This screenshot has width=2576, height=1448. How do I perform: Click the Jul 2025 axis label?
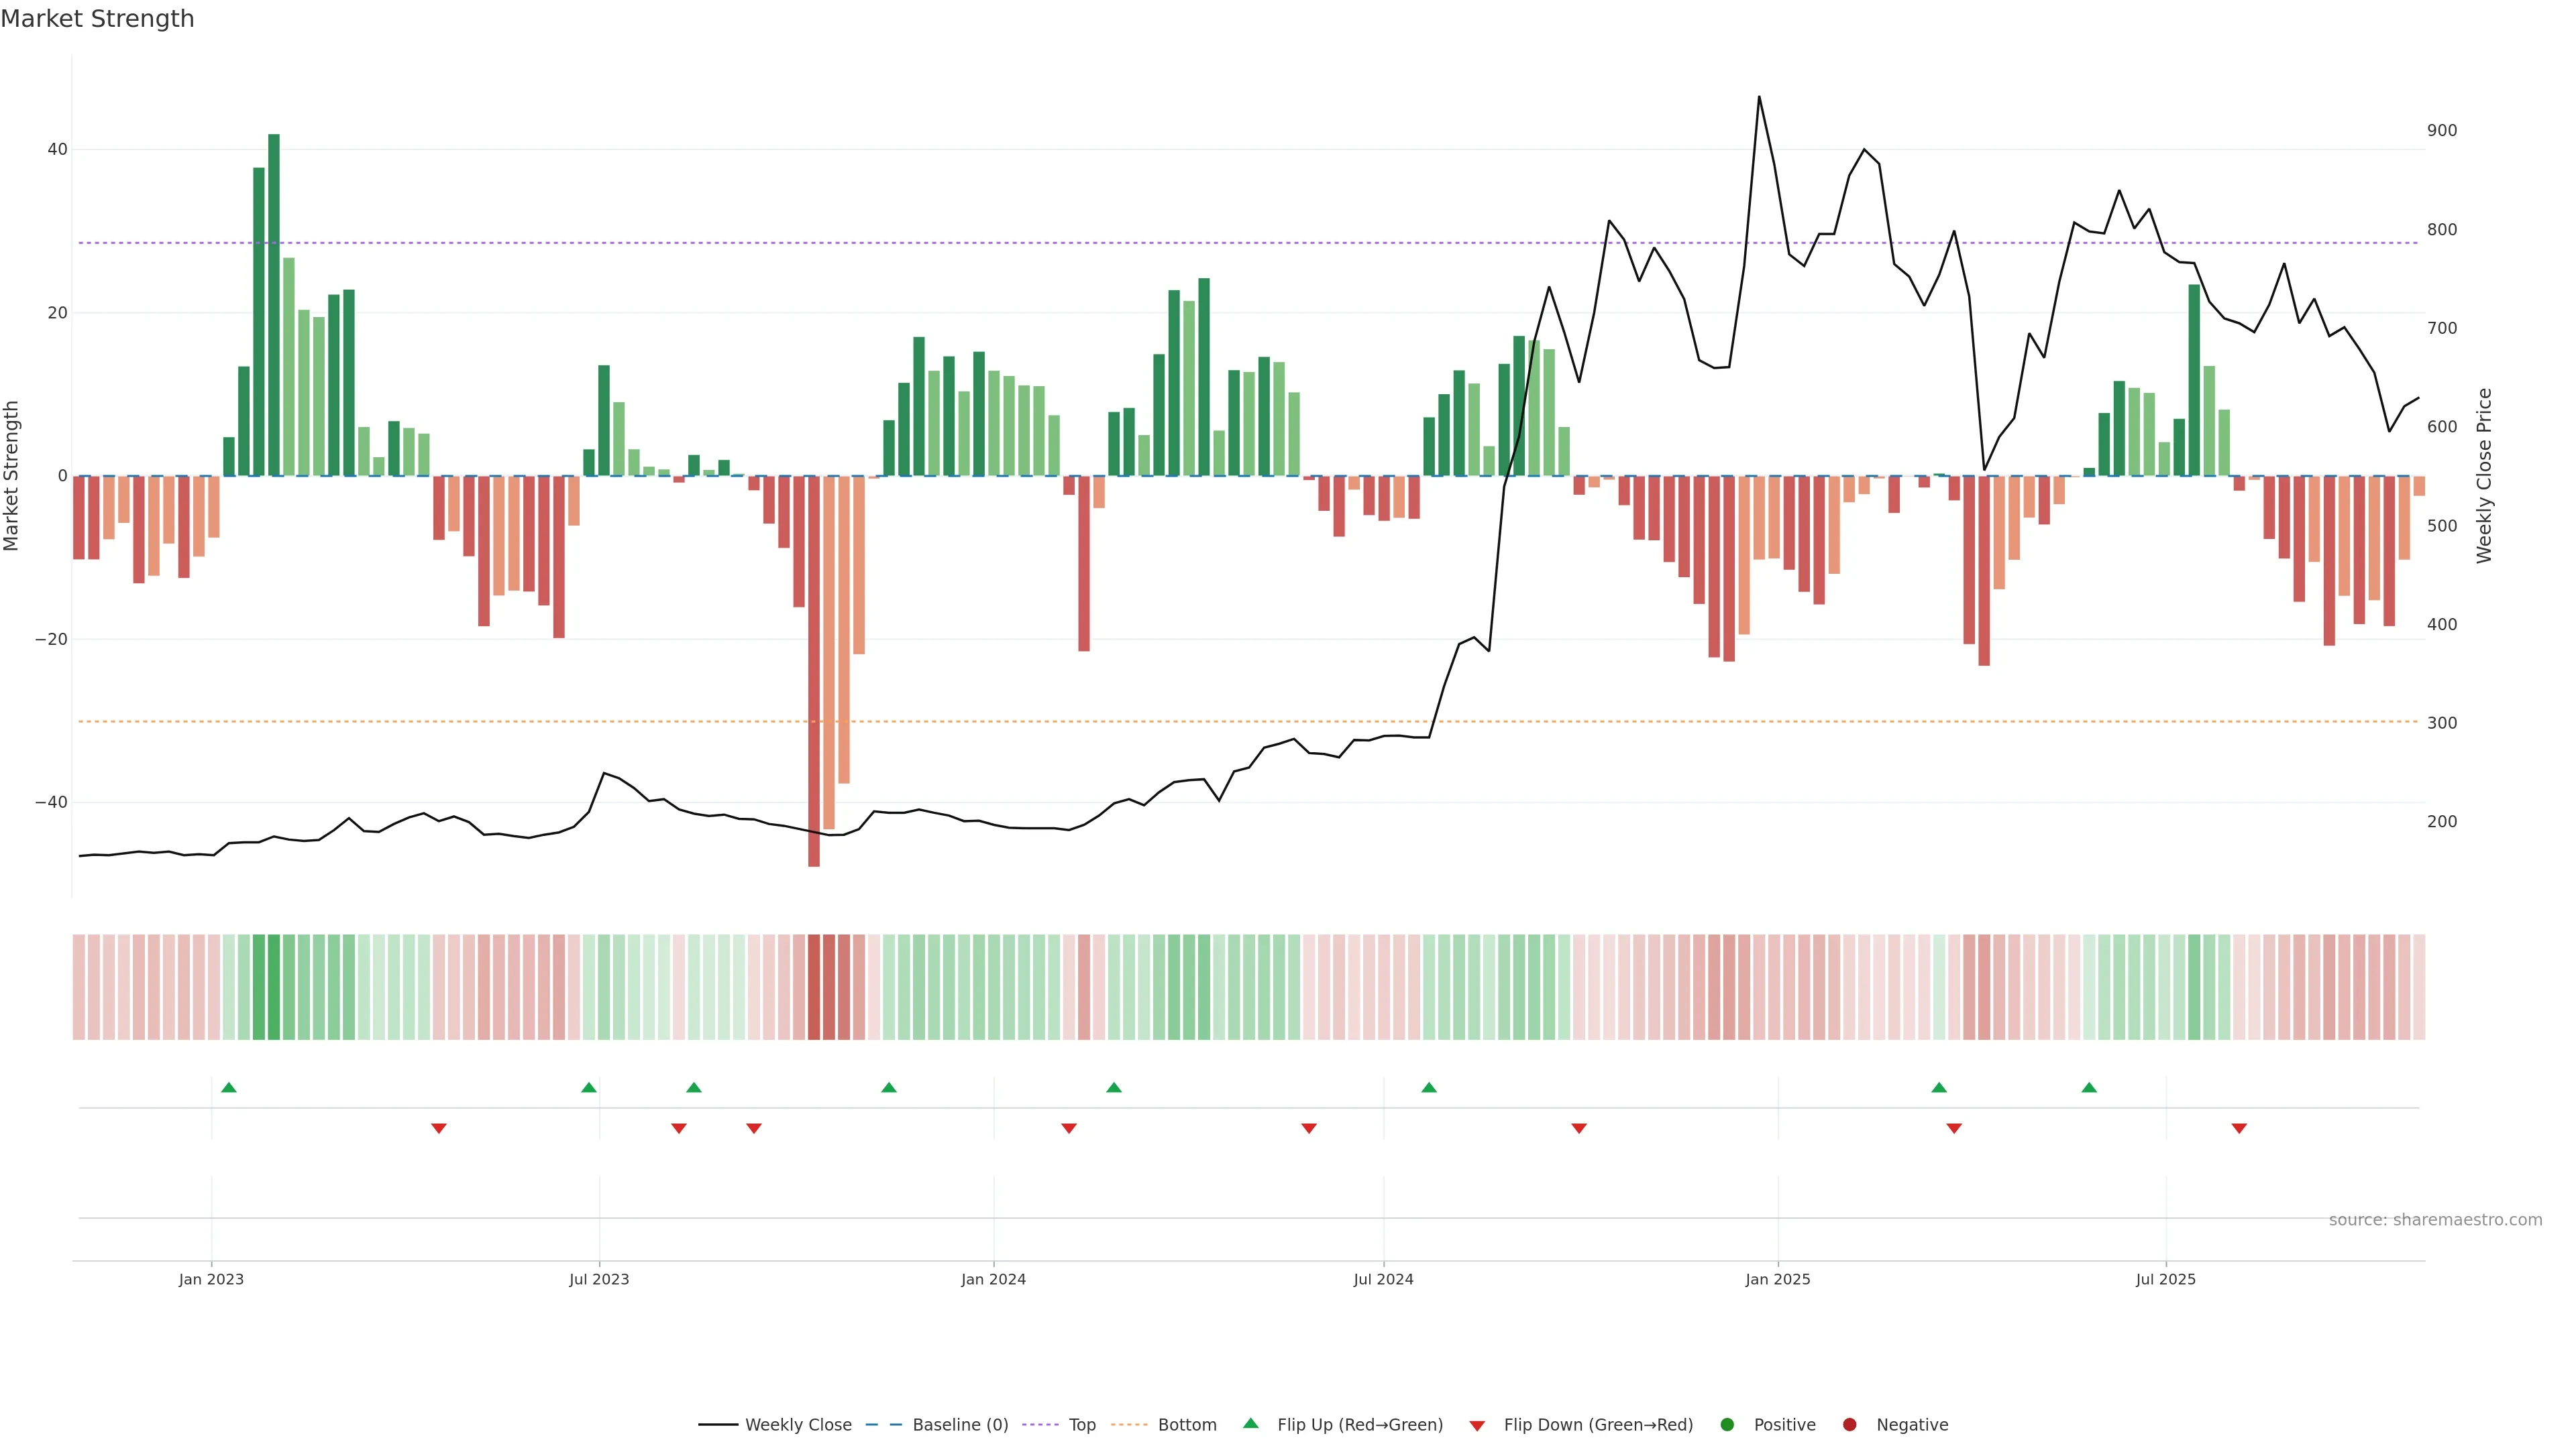pos(2165,1279)
